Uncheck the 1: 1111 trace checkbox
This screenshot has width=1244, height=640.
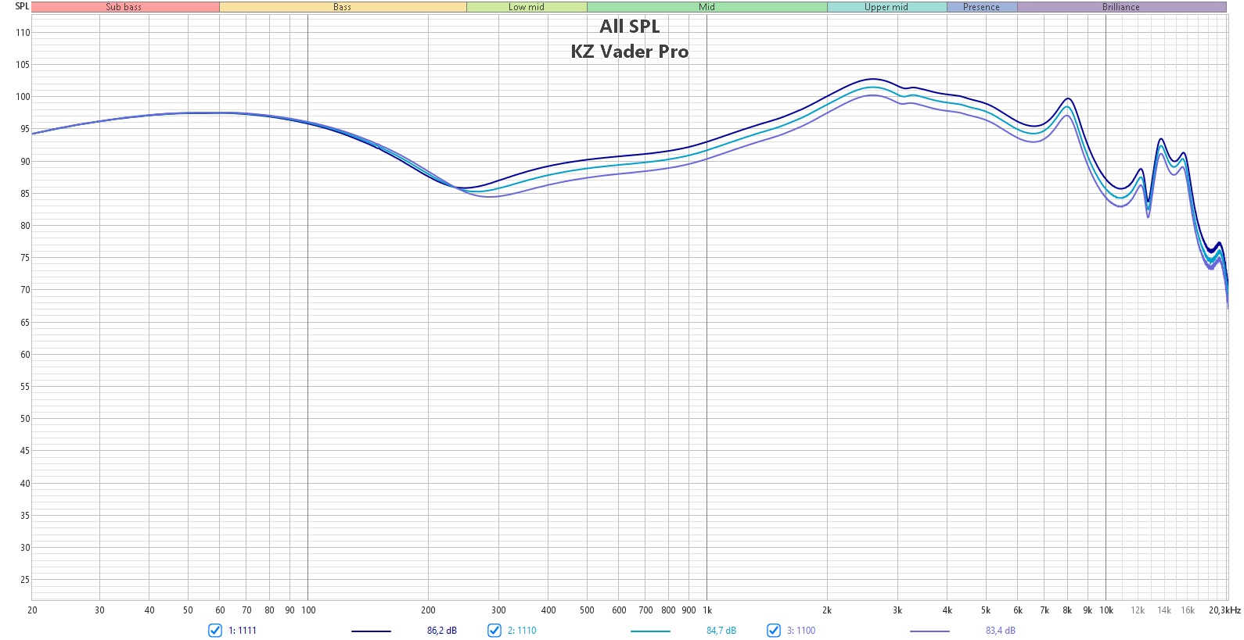click(x=215, y=631)
